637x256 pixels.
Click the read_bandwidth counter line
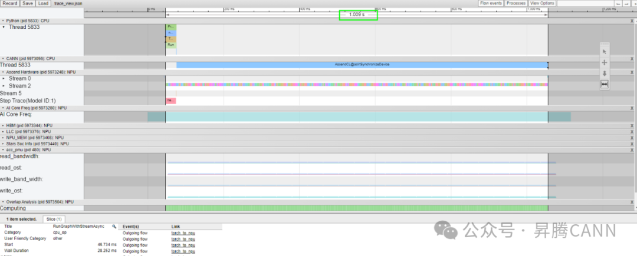point(361,162)
